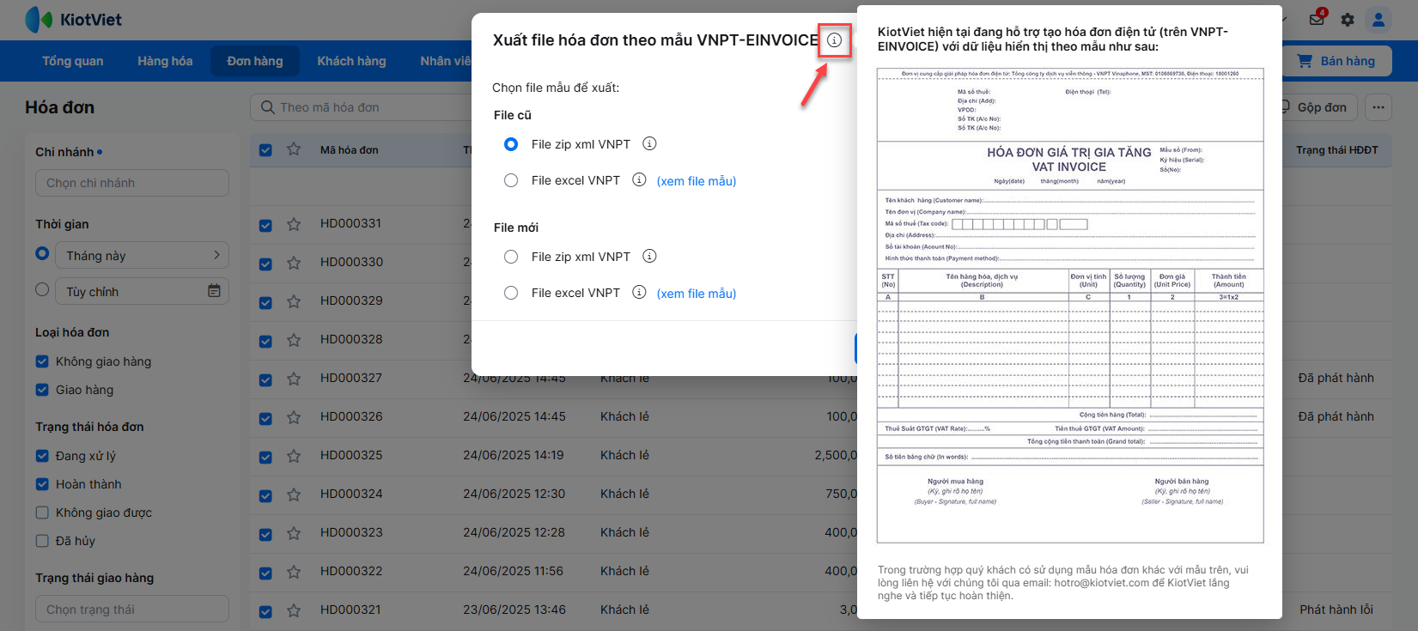1418x631 pixels.
Task: Select the Tháng này time radio
Action: coord(42,253)
